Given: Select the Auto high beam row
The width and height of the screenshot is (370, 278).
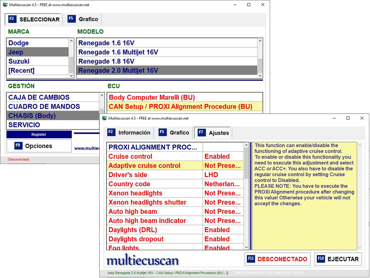Looking at the screenshot, I should click(175, 211).
